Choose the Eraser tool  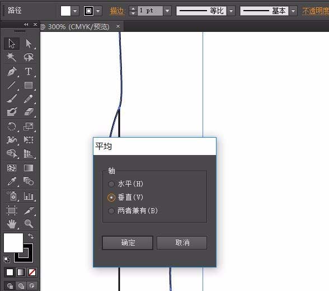29,112
